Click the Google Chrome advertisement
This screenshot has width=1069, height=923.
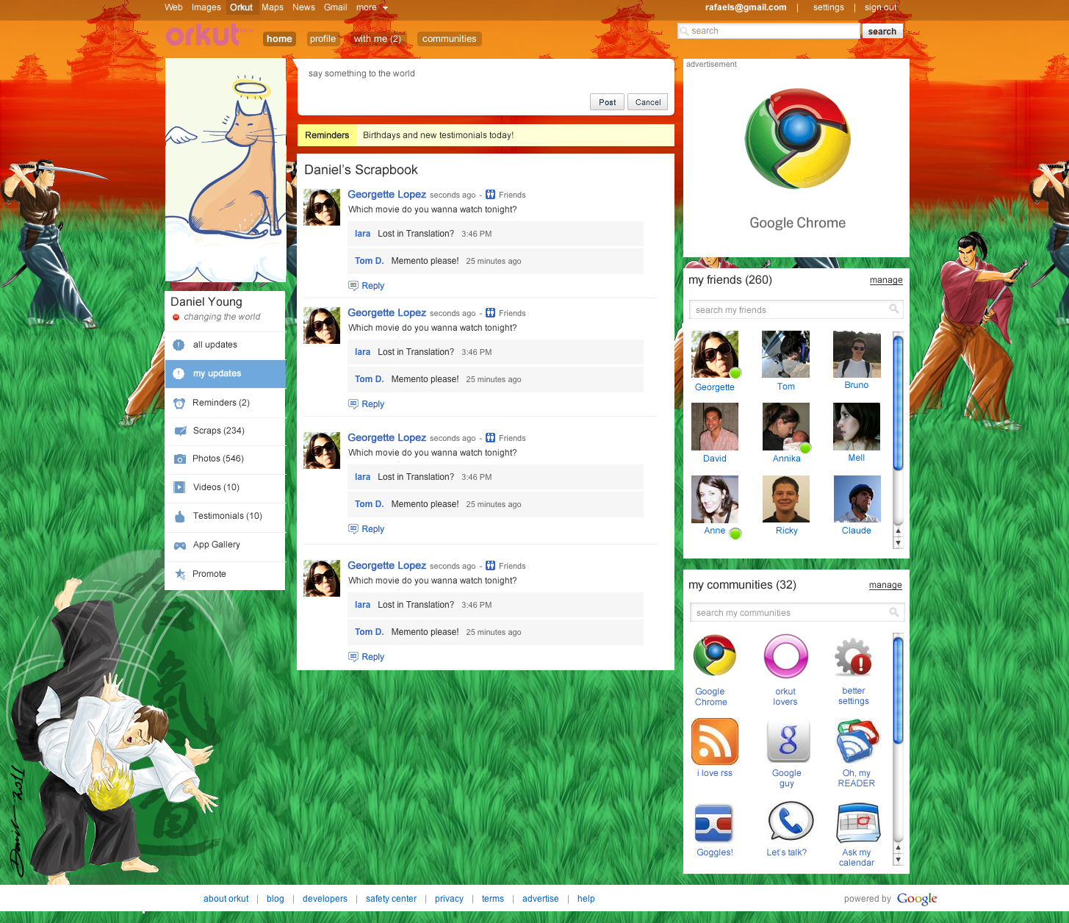(796, 159)
